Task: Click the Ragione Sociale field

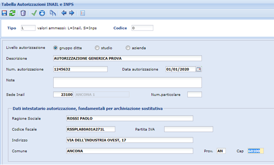Action: [x=130, y=118]
